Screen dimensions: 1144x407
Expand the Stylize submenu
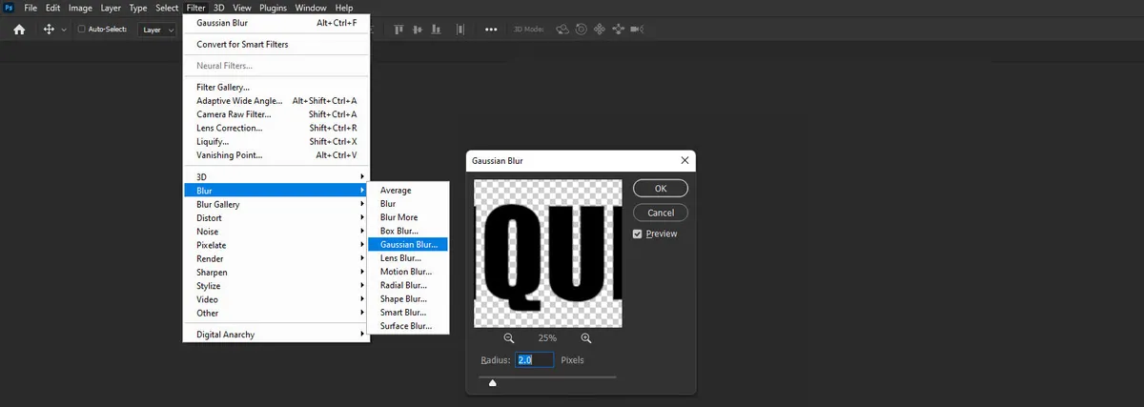coord(276,286)
